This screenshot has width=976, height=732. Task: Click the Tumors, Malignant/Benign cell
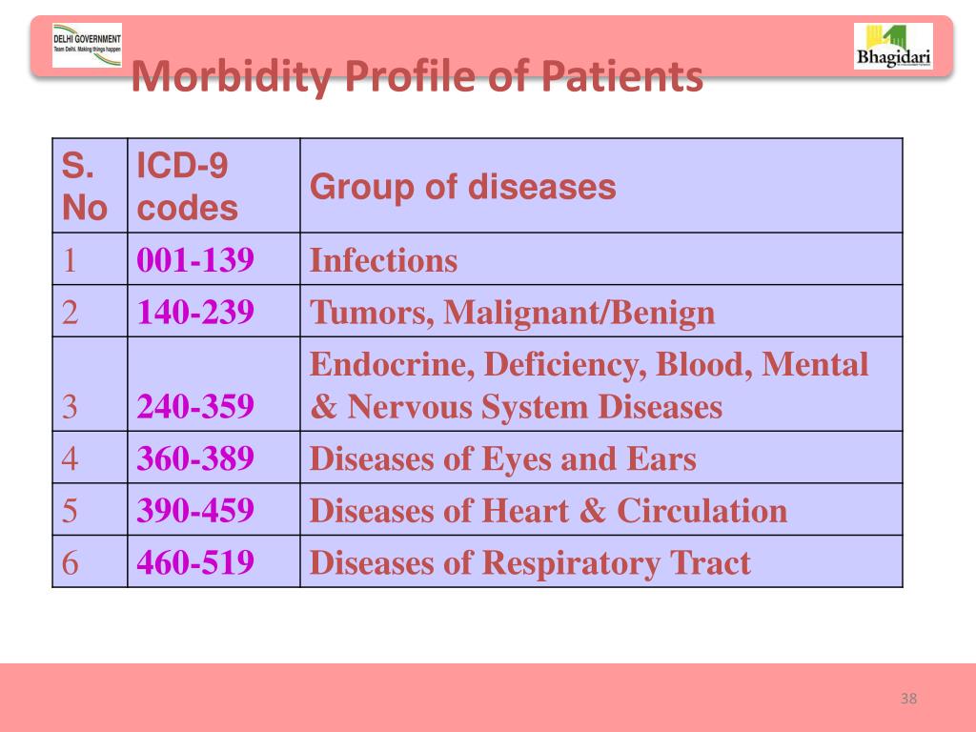click(512, 312)
